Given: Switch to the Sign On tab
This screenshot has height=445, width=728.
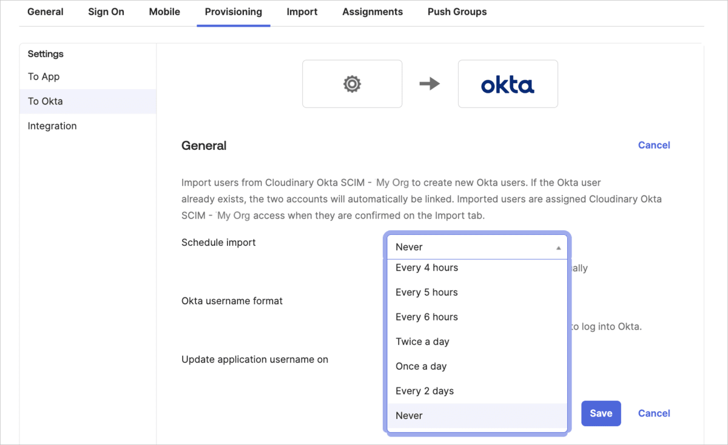Looking at the screenshot, I should (x=106, y=12).
